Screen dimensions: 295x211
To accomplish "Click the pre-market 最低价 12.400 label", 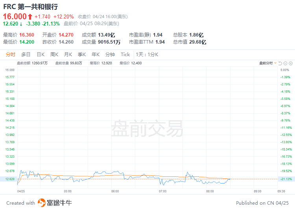I will (131, 63).
